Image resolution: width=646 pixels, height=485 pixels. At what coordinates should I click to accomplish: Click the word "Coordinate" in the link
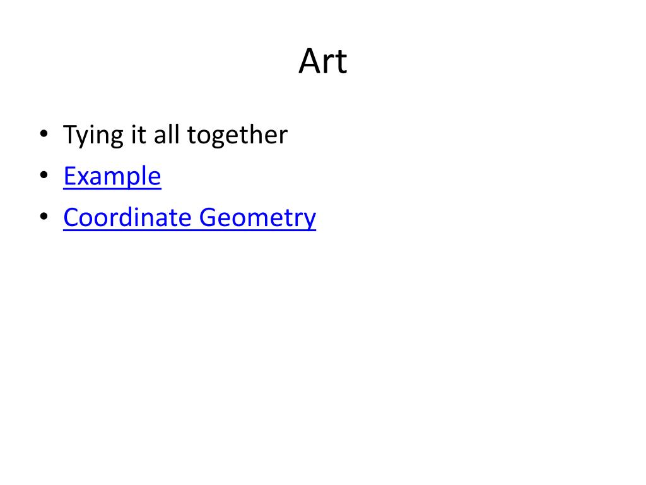pyautogui.click(x=127, y=217)
